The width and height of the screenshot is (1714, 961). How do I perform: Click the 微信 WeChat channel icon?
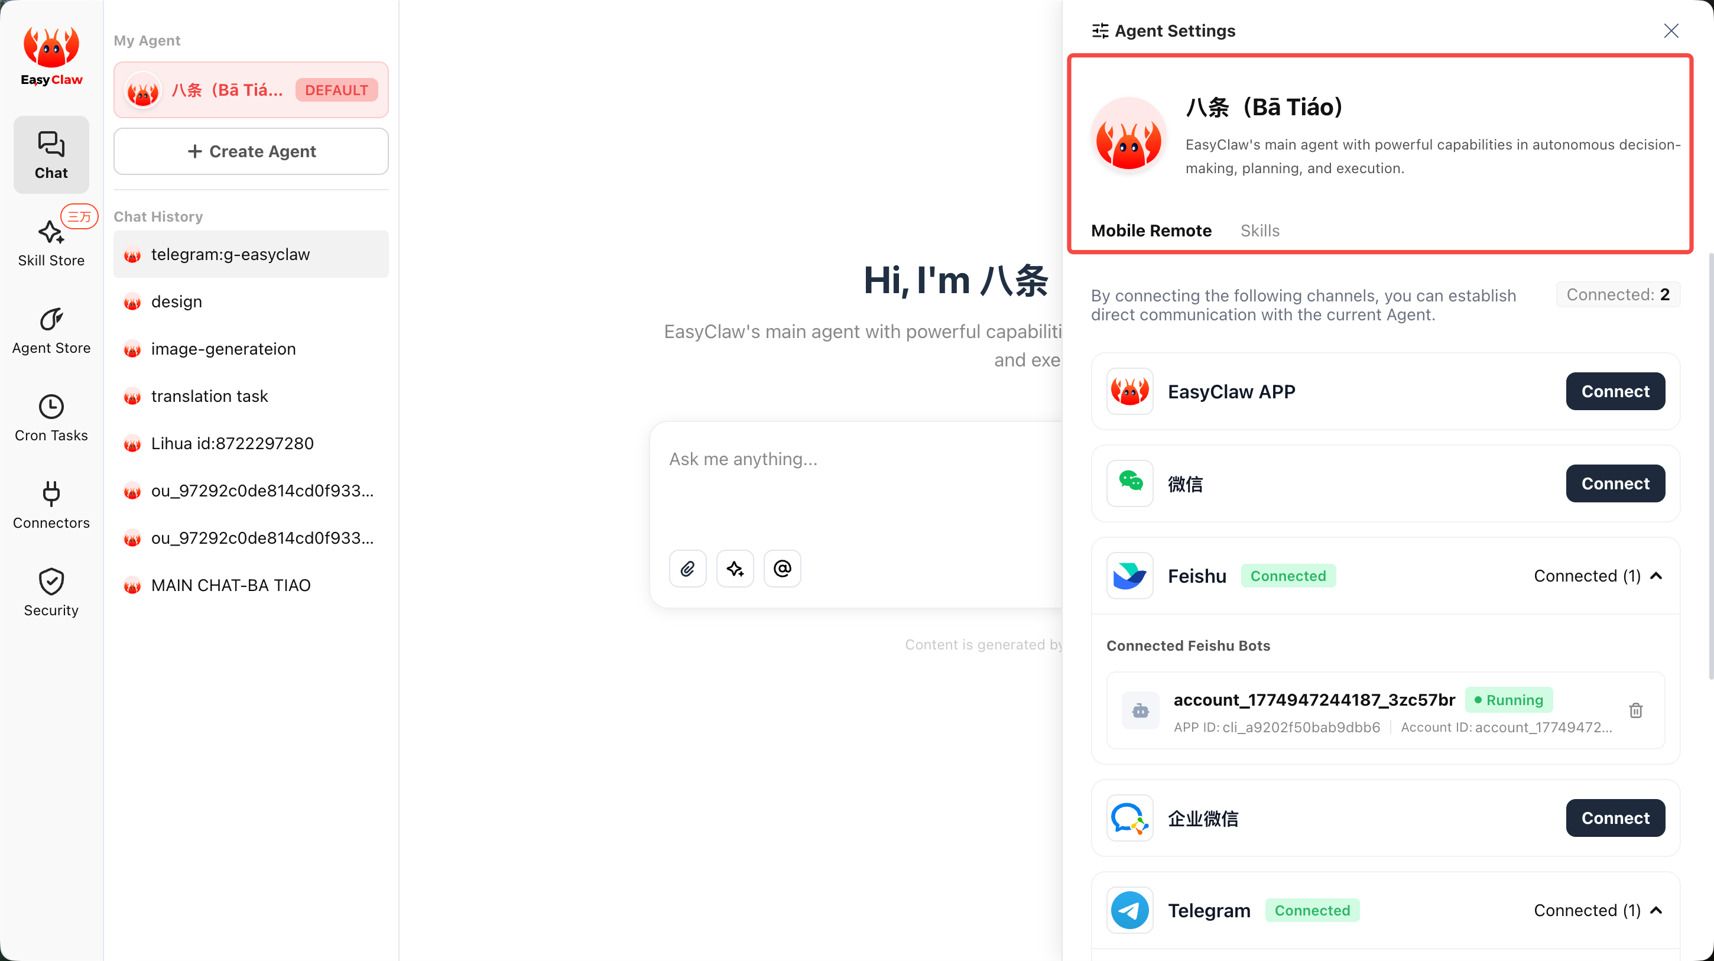tap(1130, 483)
